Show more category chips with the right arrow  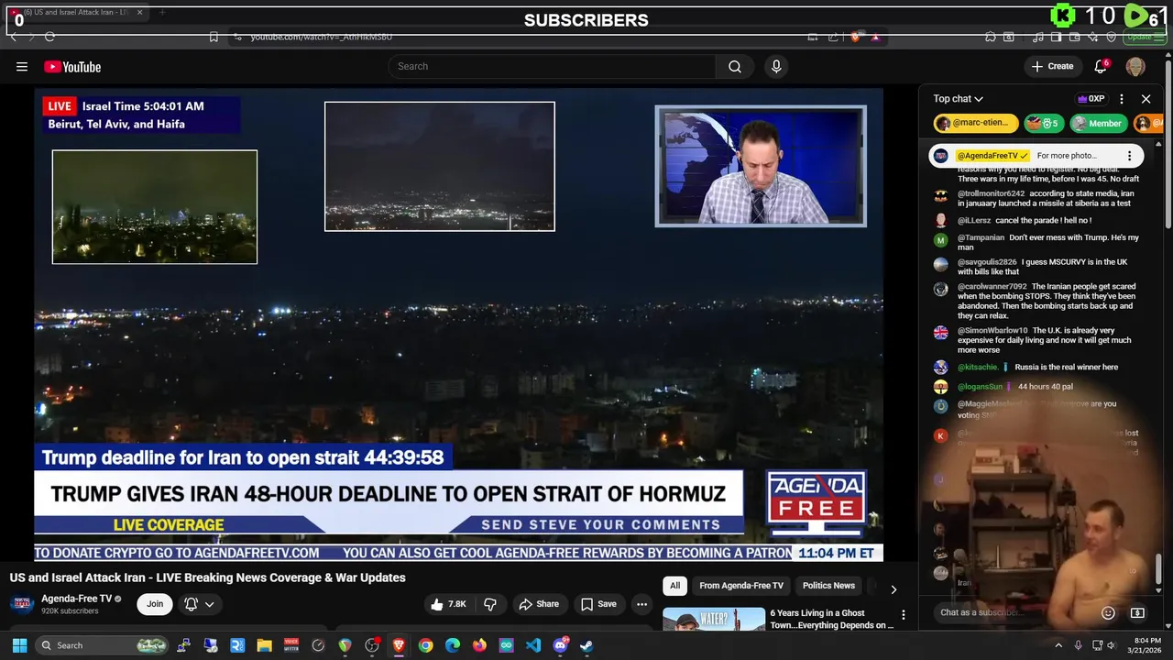(x=893, y=589)
